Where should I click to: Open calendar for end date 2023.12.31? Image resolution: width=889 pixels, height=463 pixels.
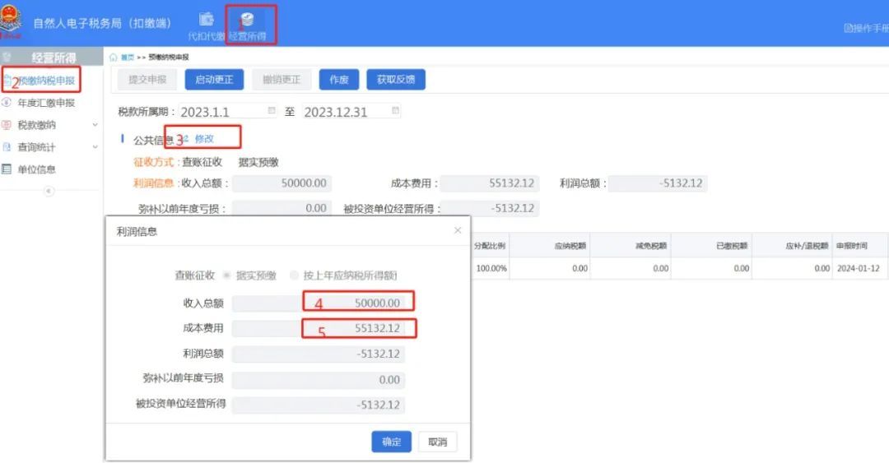click(x=395, y=110)
